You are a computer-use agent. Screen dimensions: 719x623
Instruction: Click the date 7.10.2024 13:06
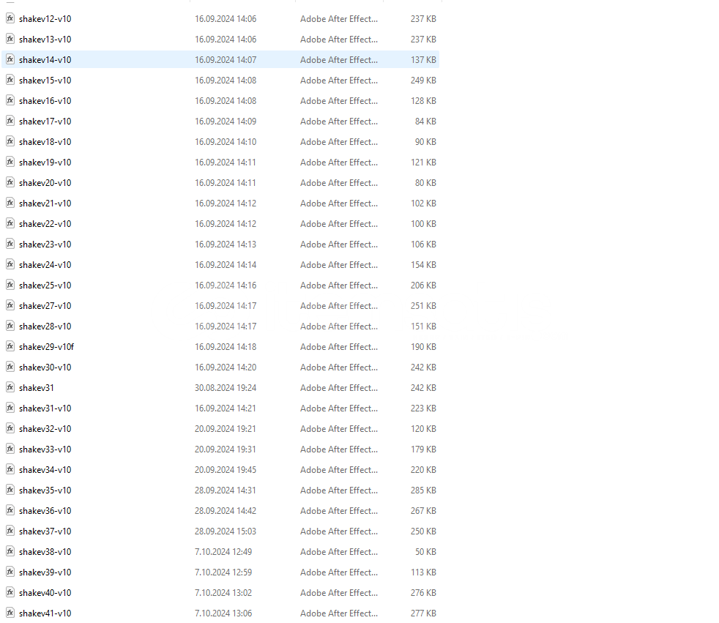[223, 613]
